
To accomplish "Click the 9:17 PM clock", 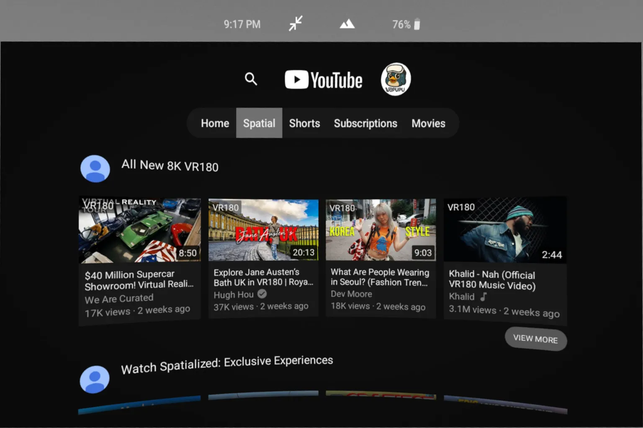I will tap(242, 24).
